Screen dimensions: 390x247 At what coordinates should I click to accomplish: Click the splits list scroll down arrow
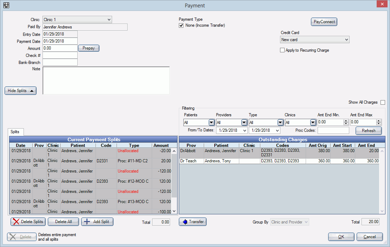(x=174, y=211)
